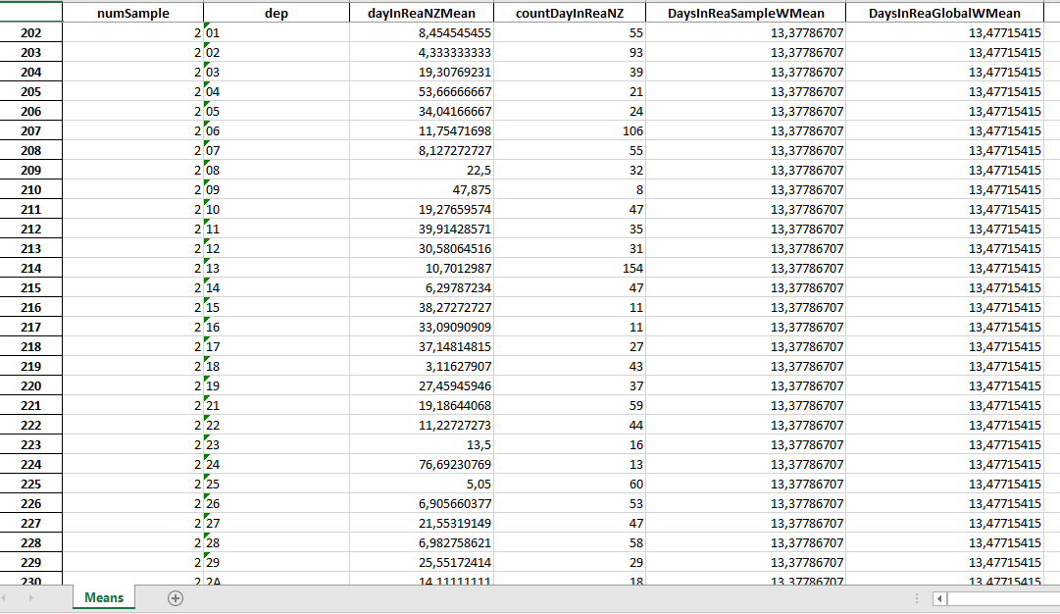
Task: Click cell with value 8,127272727
Action: (x=422, y=151)
